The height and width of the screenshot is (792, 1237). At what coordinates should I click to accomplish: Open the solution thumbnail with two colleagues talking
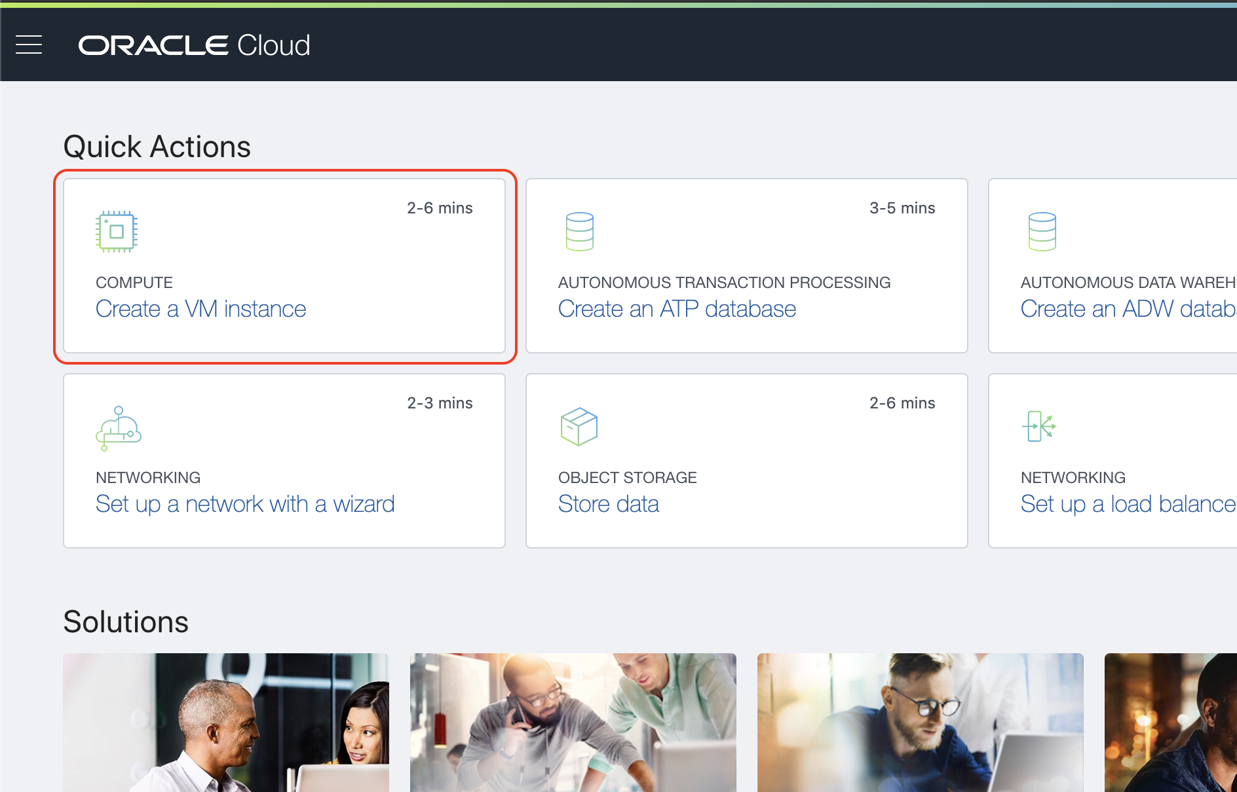tap(226, 723)
